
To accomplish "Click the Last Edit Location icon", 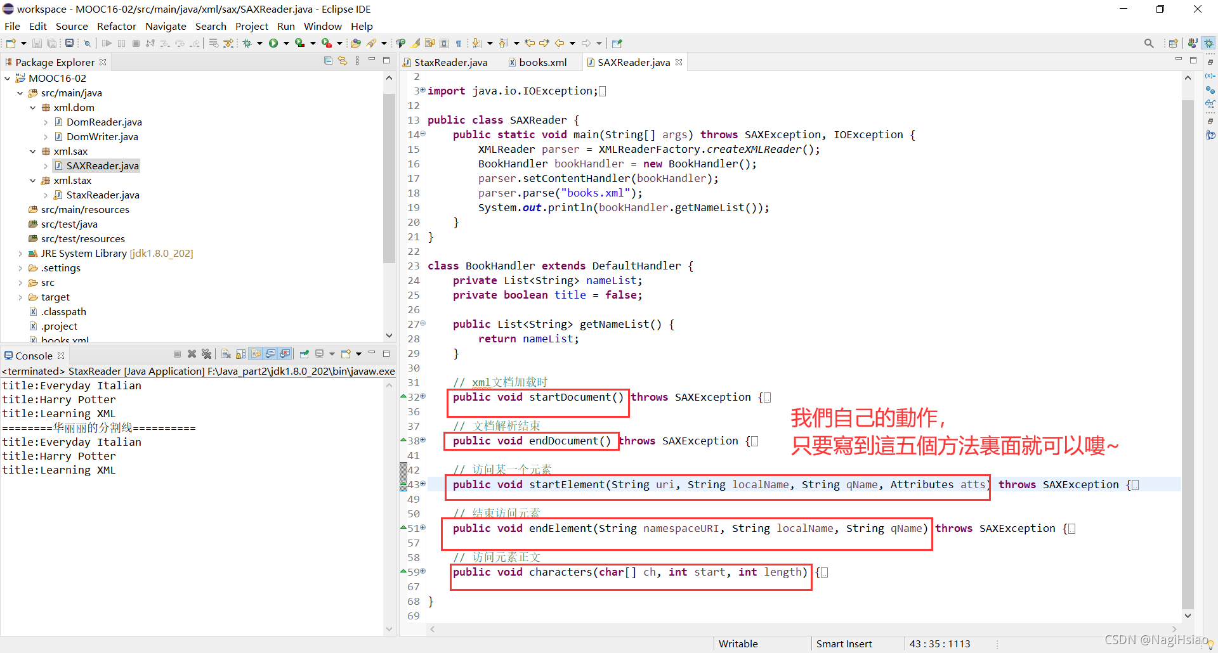I will tap(530, 43).
